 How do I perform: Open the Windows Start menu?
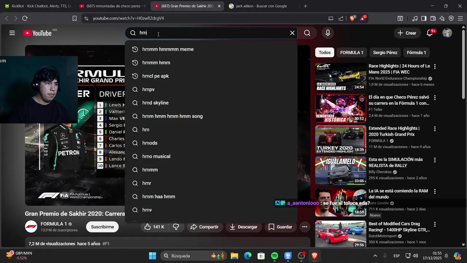tap(153, 256)
